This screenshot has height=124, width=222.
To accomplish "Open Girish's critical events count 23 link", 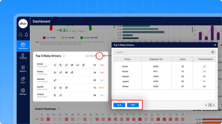I will coord(204,66).
